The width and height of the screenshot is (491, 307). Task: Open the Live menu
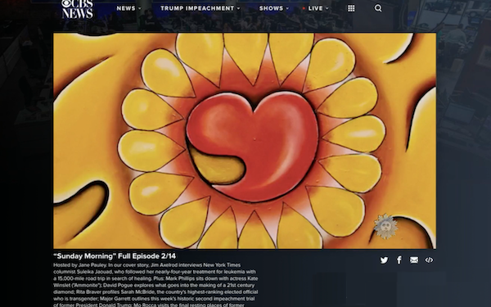pyautogui.click(x=315, y=8)
